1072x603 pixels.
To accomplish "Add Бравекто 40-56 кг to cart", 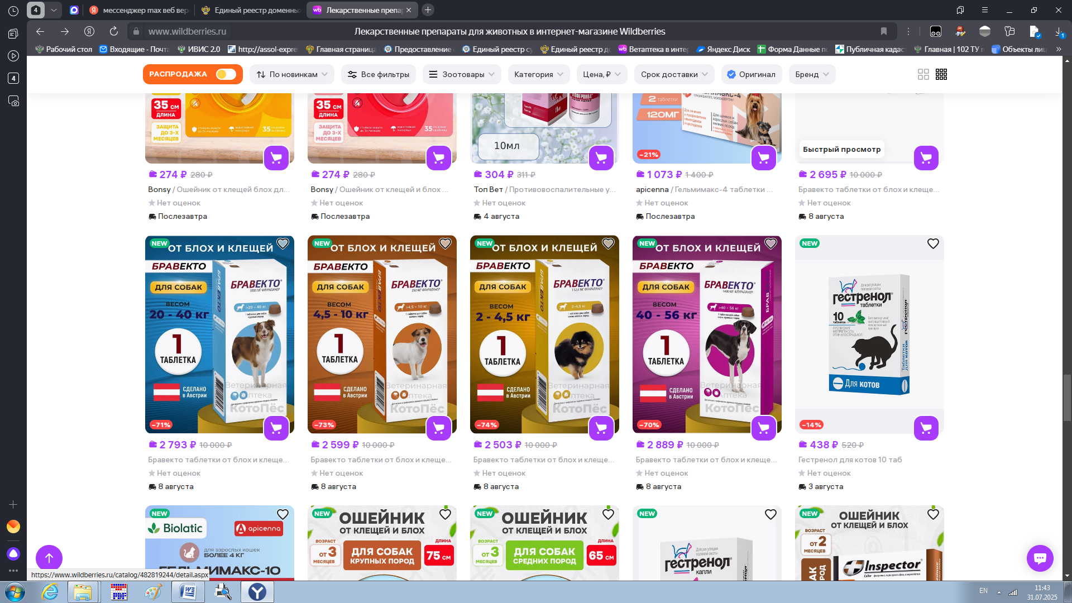I will [764, 428].
